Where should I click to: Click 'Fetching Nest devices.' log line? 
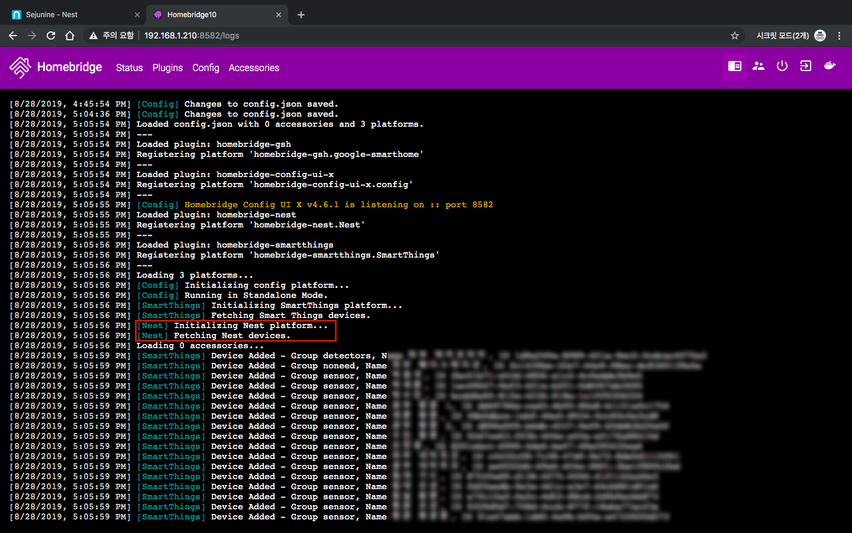click(232, 336)
